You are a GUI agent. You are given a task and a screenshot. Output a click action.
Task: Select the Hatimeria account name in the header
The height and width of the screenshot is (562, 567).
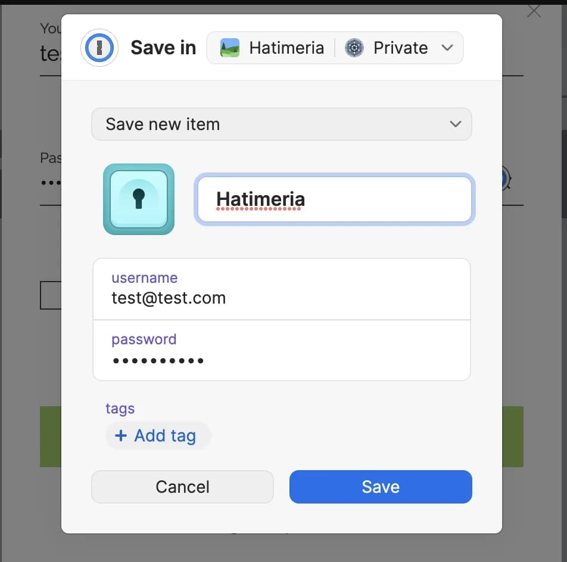pos(286,48)
